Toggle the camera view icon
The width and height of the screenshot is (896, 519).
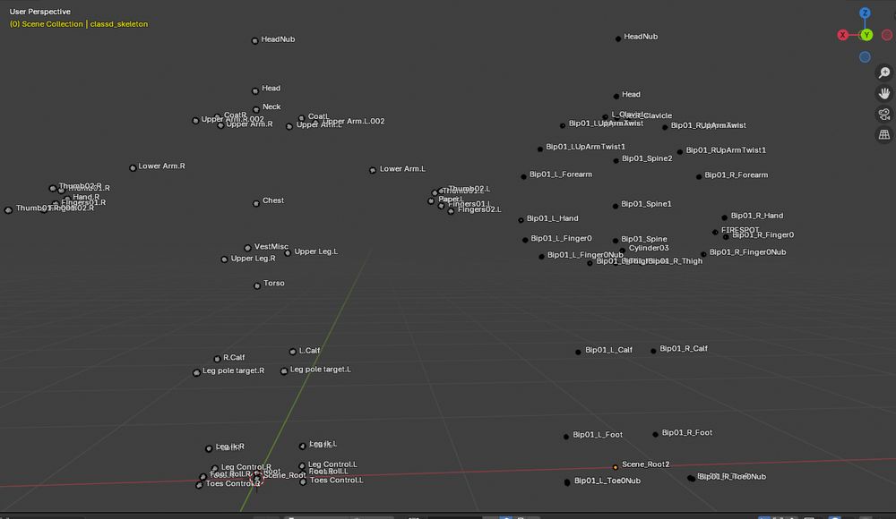pos(884,115)
